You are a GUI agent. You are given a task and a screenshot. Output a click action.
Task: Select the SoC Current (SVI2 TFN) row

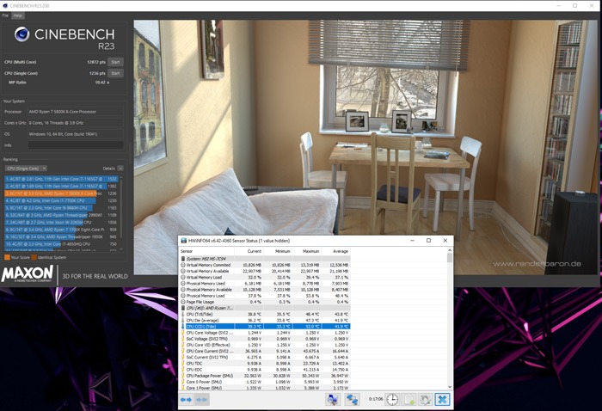pos(265,357)
